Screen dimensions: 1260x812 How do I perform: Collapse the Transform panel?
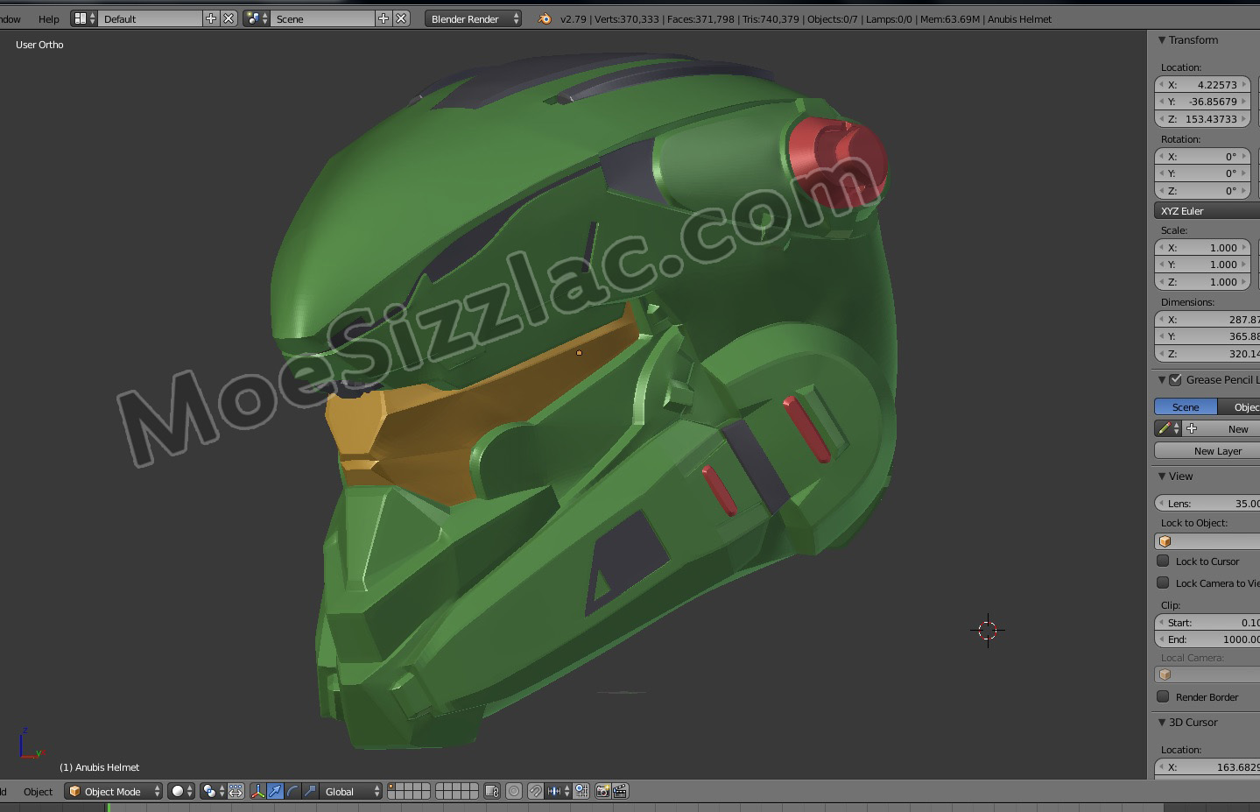click(x=1162, y=39)
